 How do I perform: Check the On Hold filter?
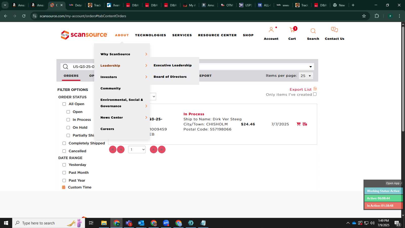(x=68, y=127)
